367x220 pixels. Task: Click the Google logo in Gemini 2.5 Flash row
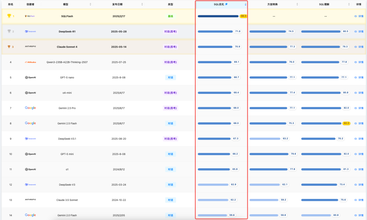31,123
